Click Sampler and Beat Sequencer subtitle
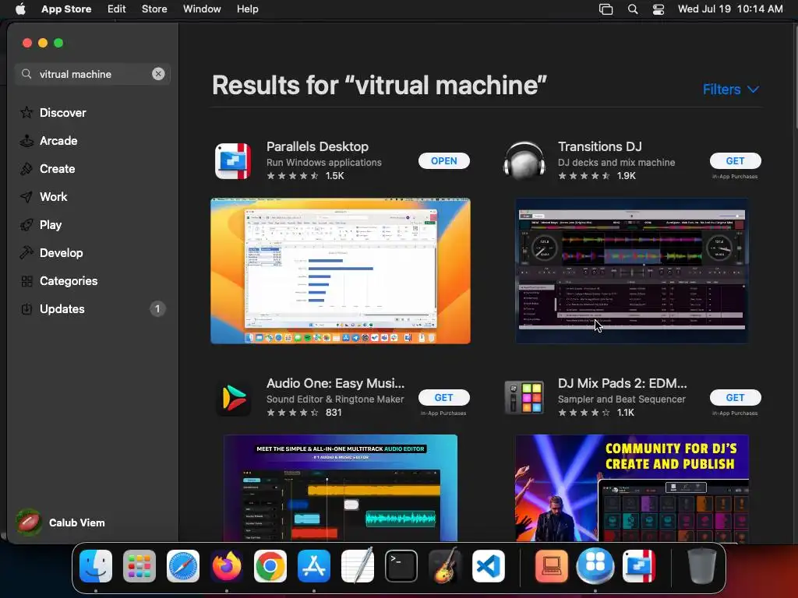Viewport: 798px width, 598px height. click(621, 399)
